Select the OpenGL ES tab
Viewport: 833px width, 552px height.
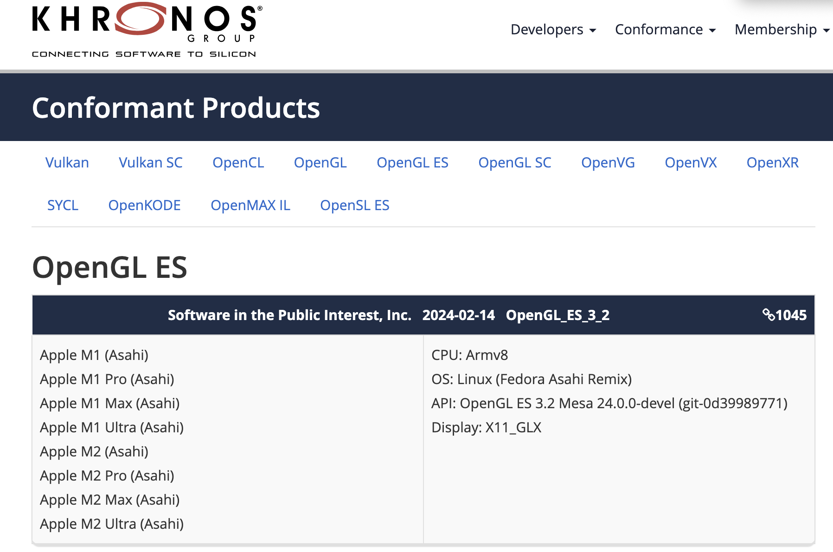coord(413,162)
